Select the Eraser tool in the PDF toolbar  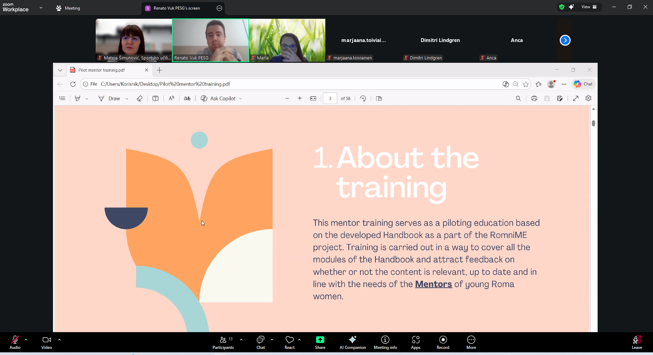tap(139, 98)
